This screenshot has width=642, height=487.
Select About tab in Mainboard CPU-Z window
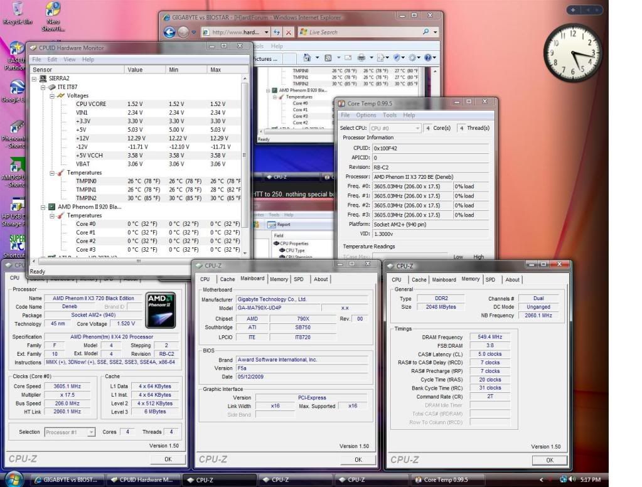tap(321, 279)
